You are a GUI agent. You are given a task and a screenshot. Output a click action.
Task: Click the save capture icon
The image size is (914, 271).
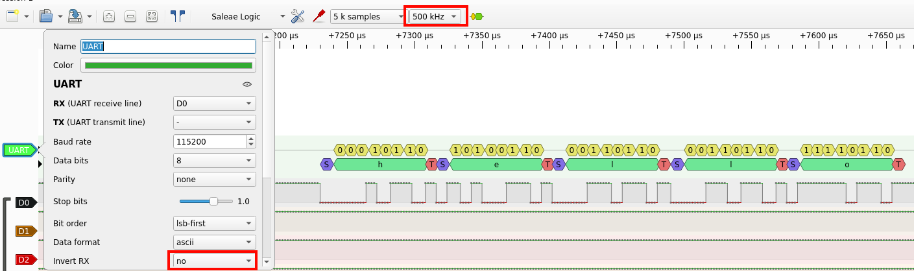pos(75,16)
